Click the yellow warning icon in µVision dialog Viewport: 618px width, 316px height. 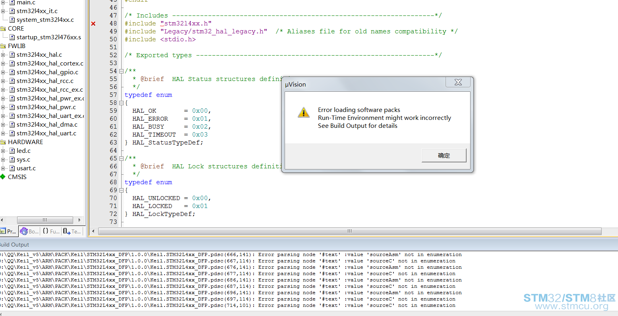tap(304, 112)
